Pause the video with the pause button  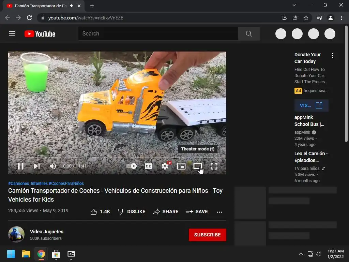pos(21,166)
